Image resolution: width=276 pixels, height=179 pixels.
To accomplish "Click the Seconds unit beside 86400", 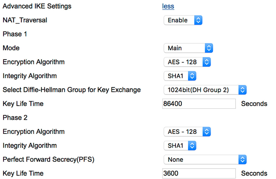I will pyautogui.click(x=254, y=104).
